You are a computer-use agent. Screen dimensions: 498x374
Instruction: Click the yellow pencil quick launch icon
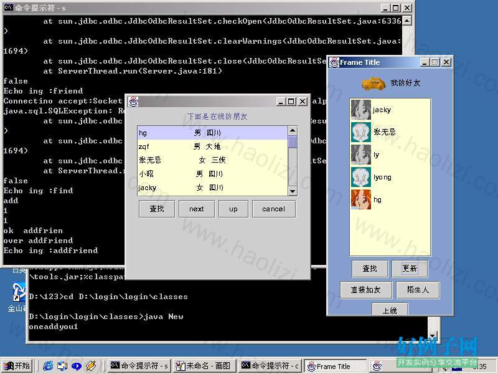tap(90, 366)
